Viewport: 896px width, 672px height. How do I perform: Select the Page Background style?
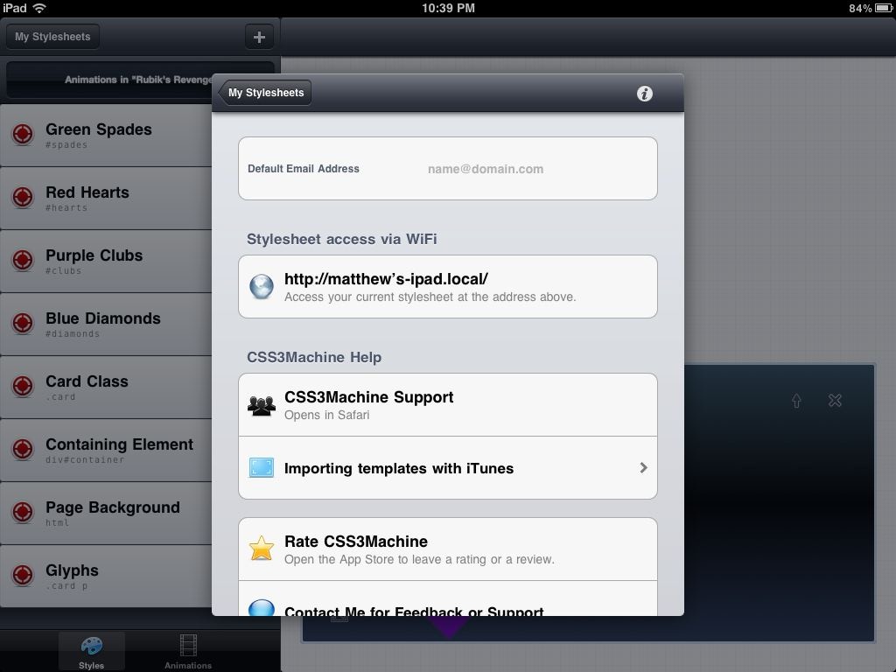point(106,513)
